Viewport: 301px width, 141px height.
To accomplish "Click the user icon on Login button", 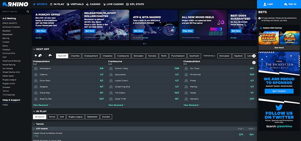I will point(265,4).
